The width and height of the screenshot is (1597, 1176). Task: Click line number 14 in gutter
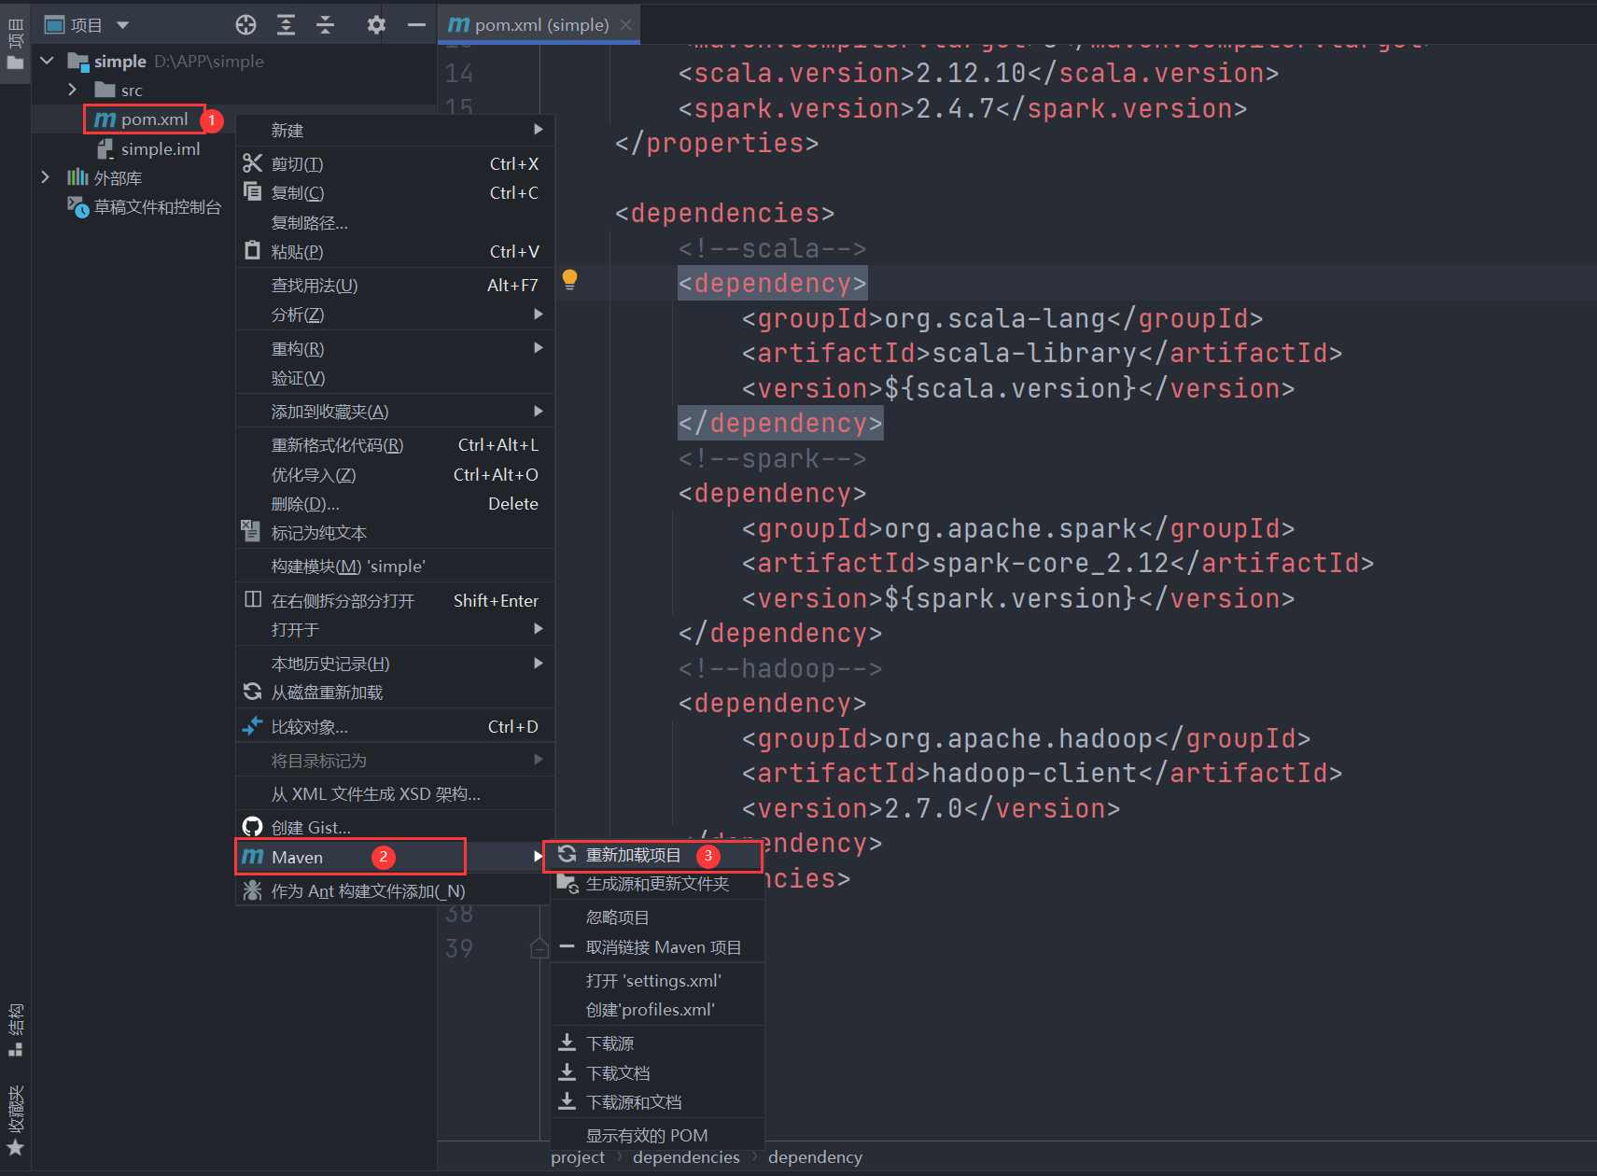tap(459, 73)
